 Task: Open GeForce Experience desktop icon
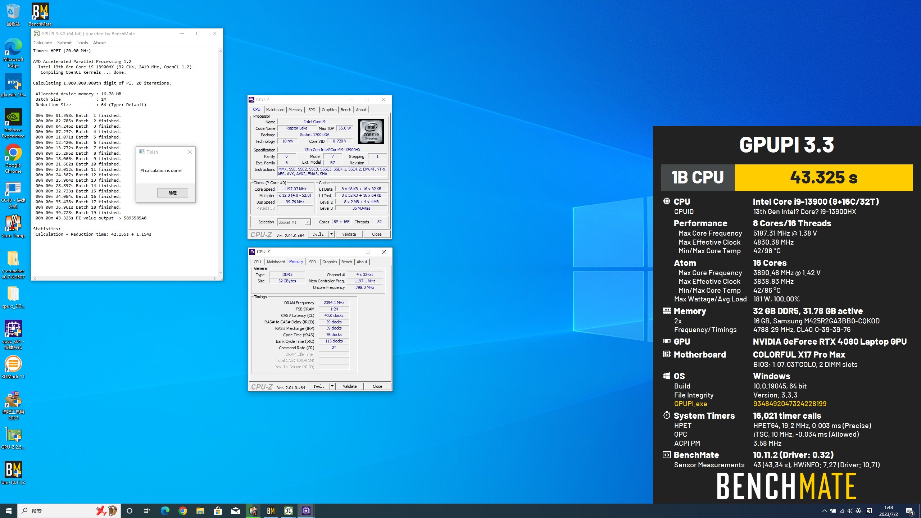coord(13,123)
